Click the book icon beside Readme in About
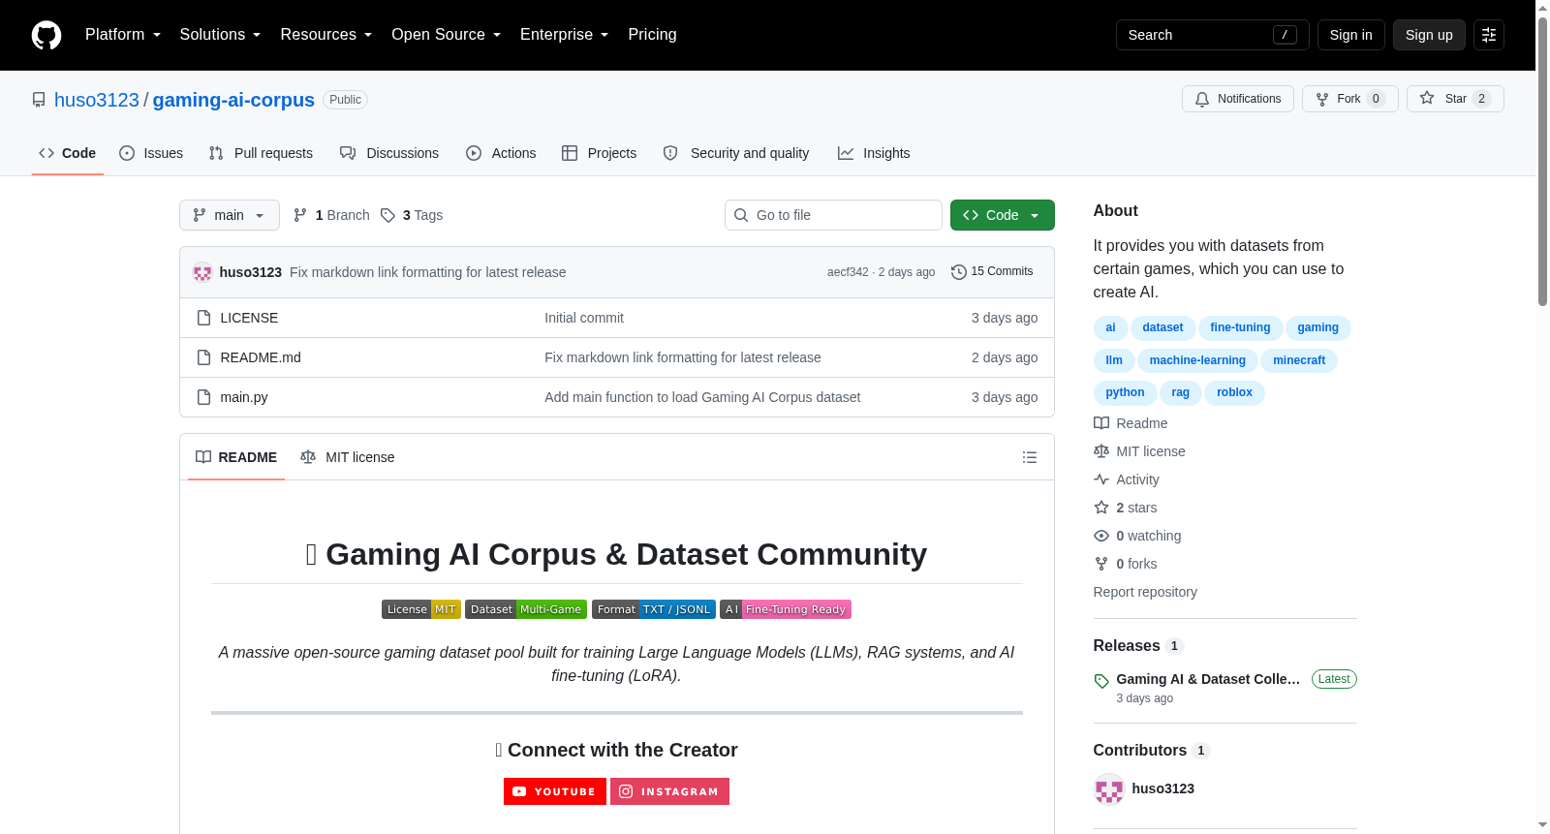1550x834 pixels. 1101,423
